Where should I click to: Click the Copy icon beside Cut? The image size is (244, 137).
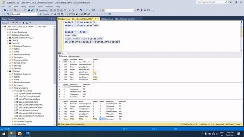73,10
